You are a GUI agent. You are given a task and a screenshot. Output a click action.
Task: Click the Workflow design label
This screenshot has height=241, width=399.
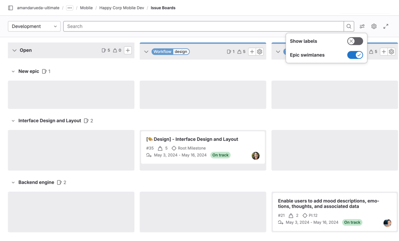pyautogui.click(x=170, y=52)
